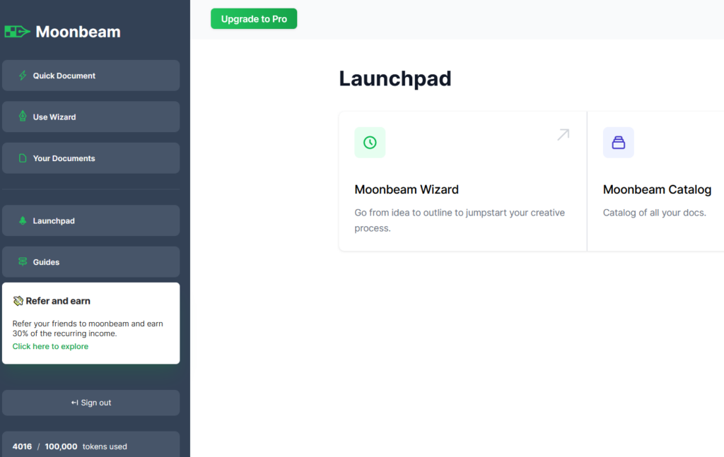Open the Launchpad sidebar item

(91, 220)
